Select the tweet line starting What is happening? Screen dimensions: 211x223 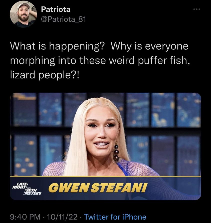click(x=99, y=46)
